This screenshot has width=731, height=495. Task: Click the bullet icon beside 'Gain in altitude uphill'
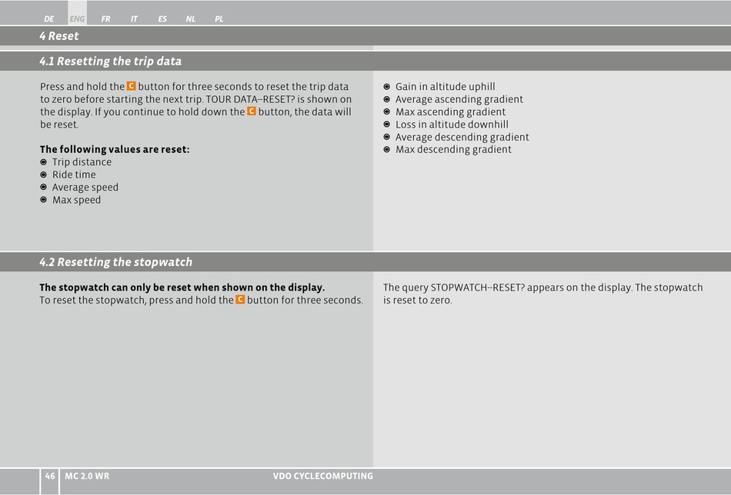386,87
